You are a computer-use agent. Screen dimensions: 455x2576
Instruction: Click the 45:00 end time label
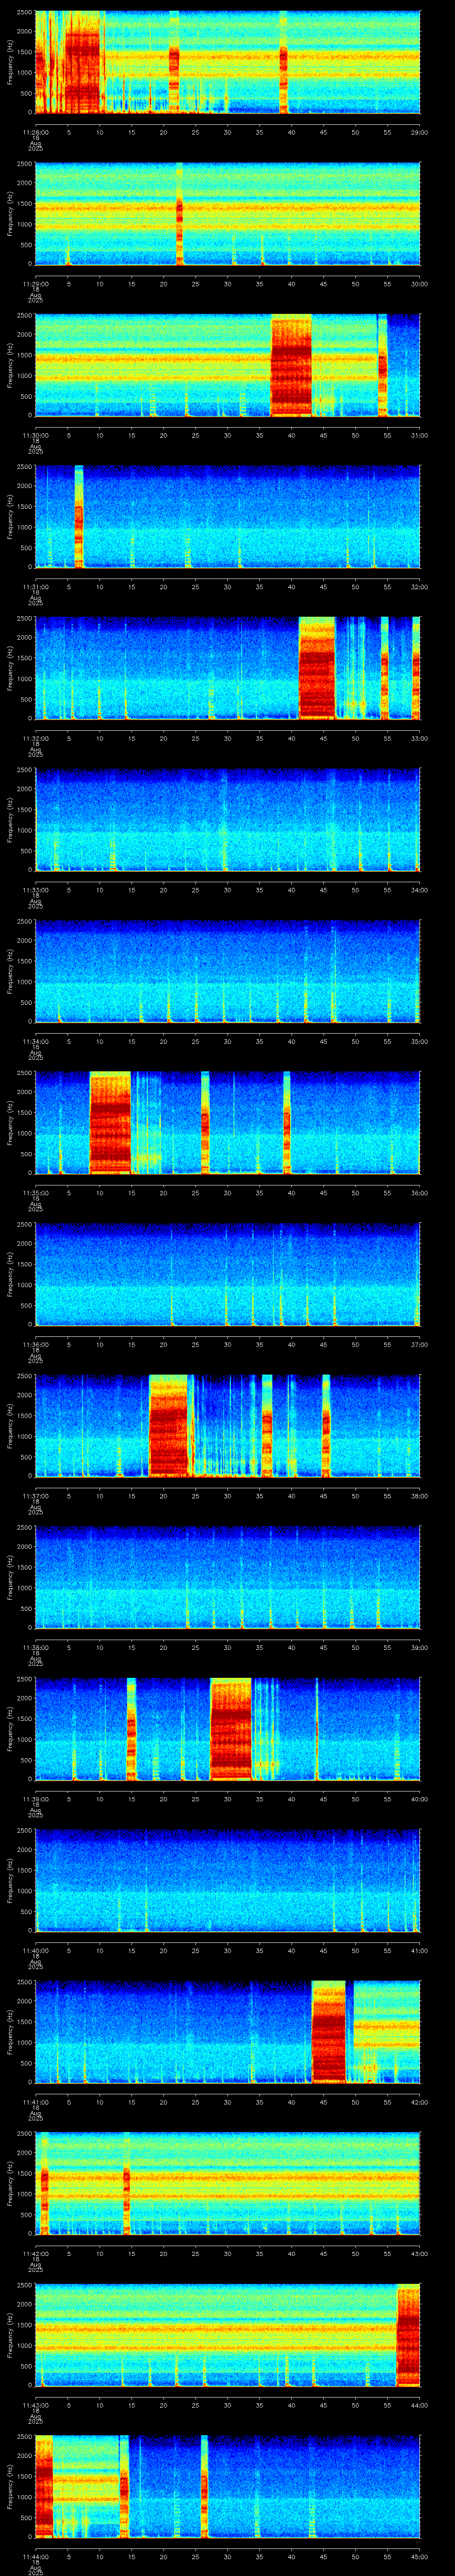(x=419, y=2556)
